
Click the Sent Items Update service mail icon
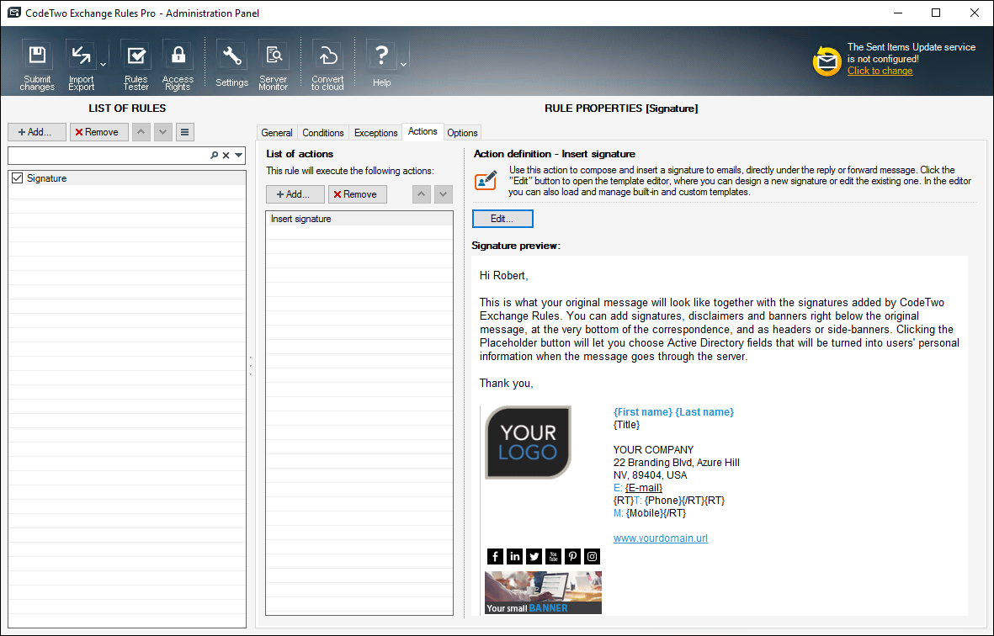click(827, 61)
